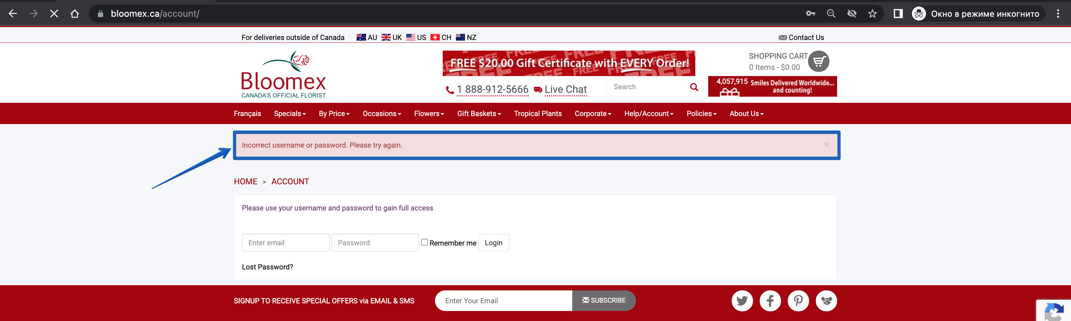
Task: Go to HOME breadcrumb
Action: pos(245,182)
